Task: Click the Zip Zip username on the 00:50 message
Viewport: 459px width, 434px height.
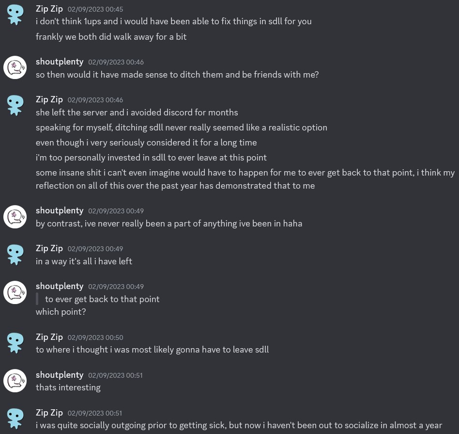Action: [x=49, y=337]
